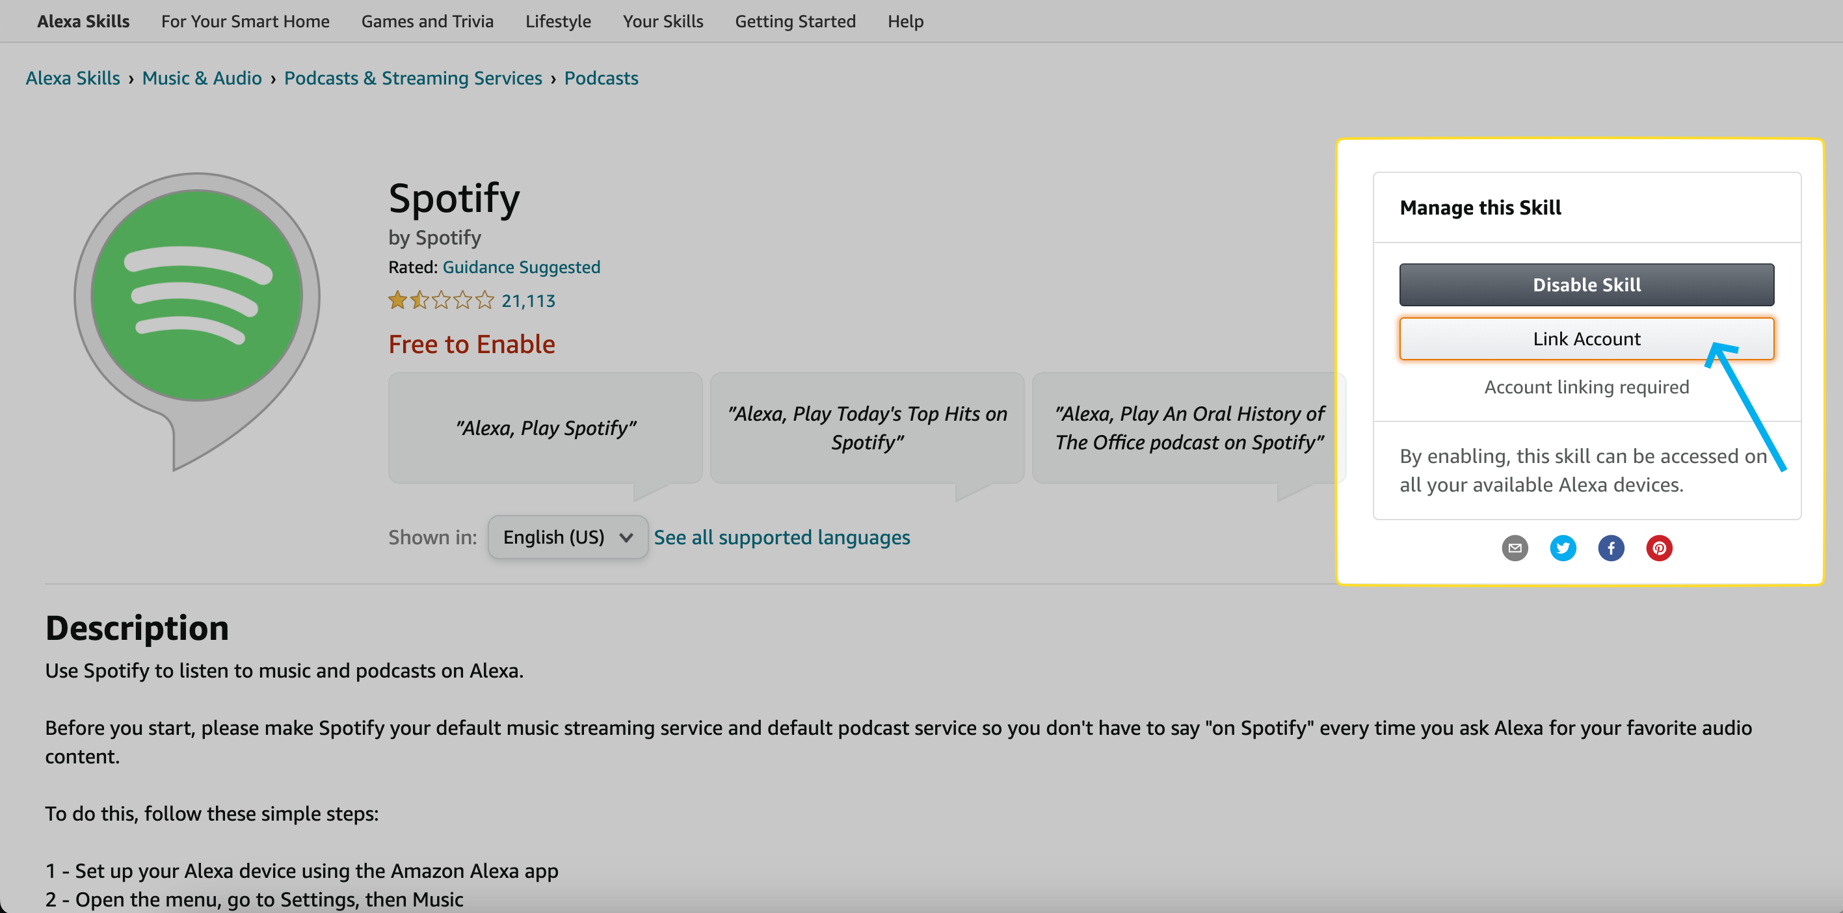Select the "Today's Top Hits" phrase bubble

[x=867, y=428]
